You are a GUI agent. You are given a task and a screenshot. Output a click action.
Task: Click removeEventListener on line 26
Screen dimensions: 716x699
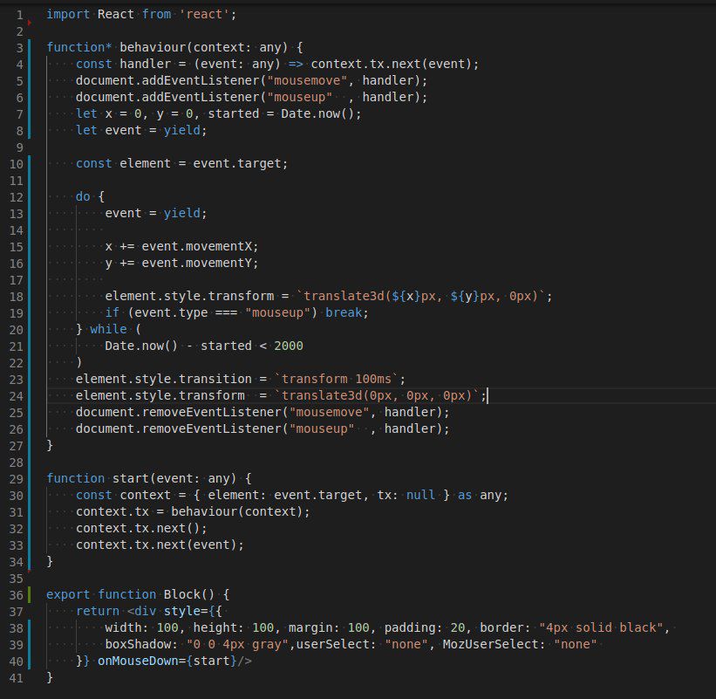(x=211, y=429)
